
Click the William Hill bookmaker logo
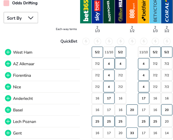pyautogui.click(x=121, y=12)
